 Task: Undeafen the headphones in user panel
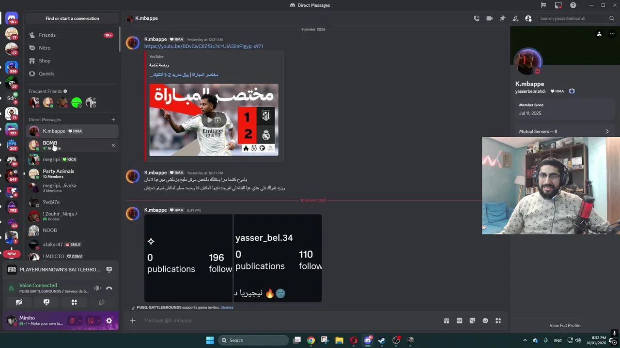(91, 320)
